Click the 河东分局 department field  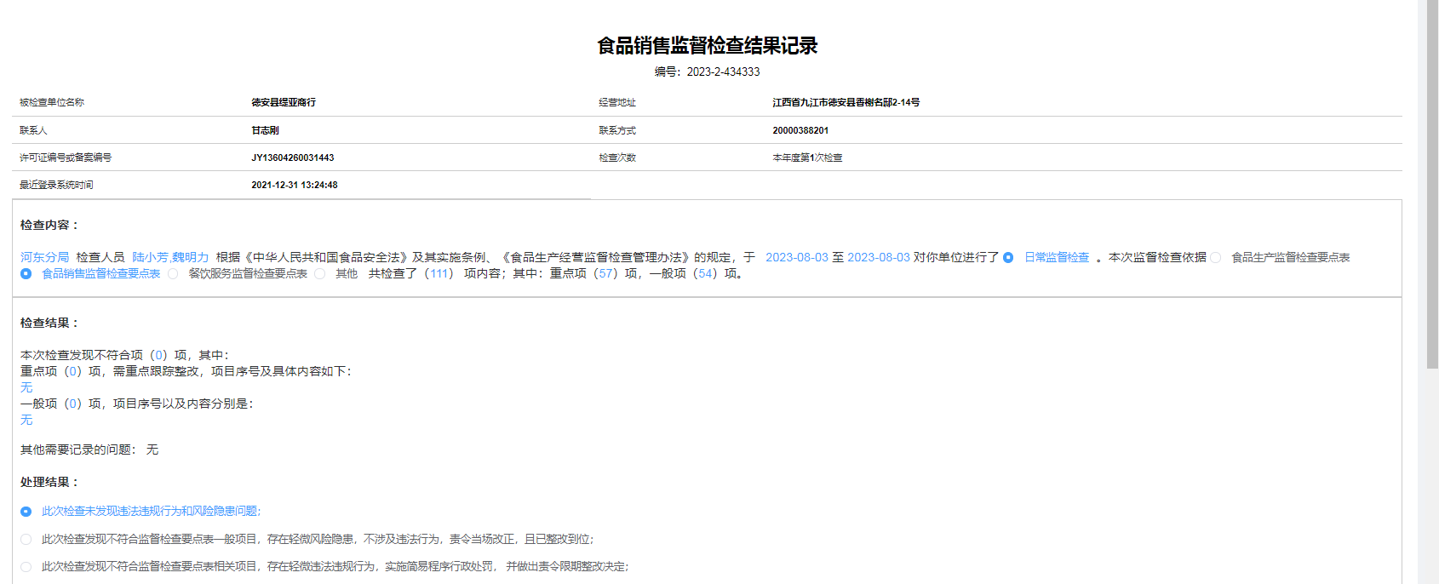click(x=44, y=257)
